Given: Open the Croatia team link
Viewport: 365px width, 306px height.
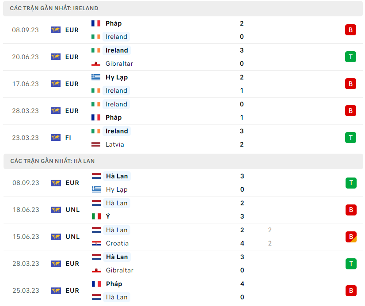Looking at the screenshot, I should pos(117,243).
